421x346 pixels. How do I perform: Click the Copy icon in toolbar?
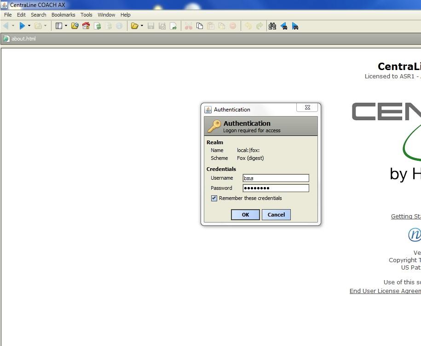coord(200,26)
